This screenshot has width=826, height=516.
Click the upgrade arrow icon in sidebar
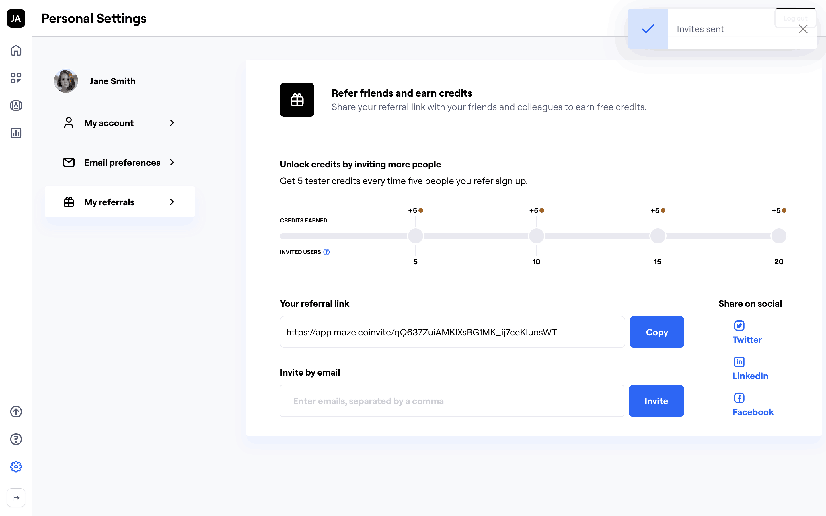tap(16, 412)
